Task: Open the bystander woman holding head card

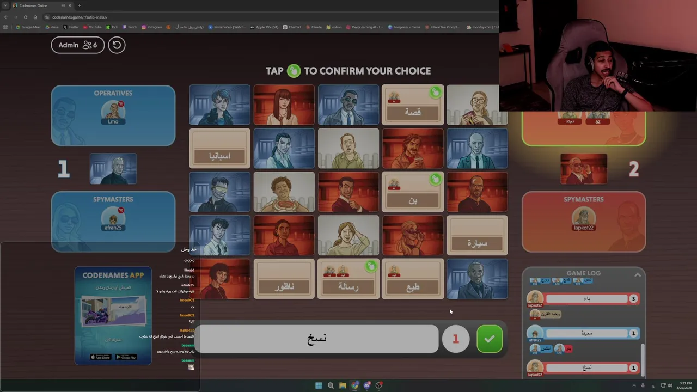Action: click(x=348, y=236)
